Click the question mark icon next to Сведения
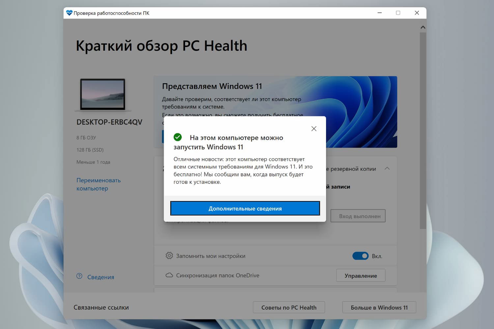The image size is (494, 329). click(x=79, y=277)
